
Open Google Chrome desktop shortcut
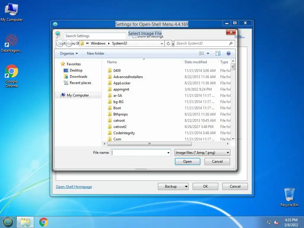(12, 76)
